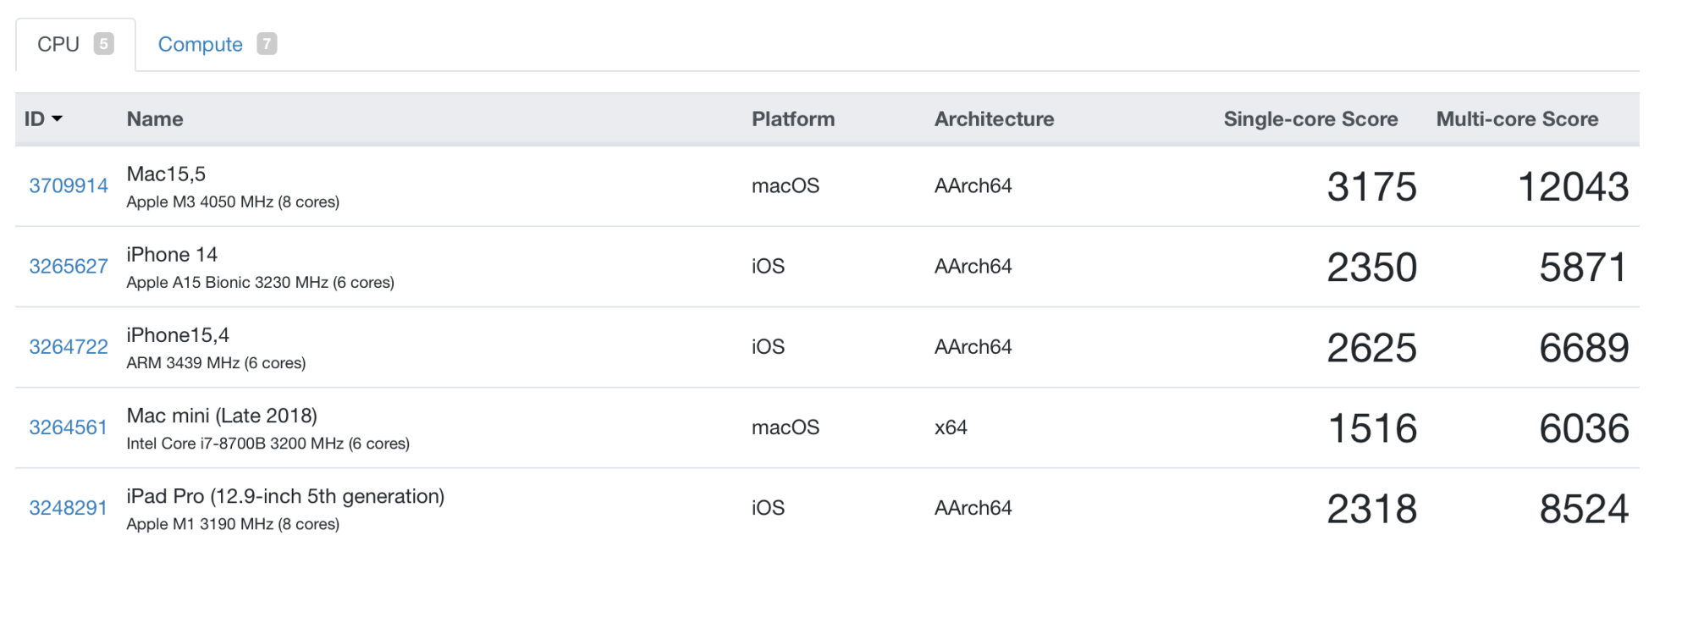
Task: Click the Compute count badge showing 7
Action: click(x=267, y=44)
